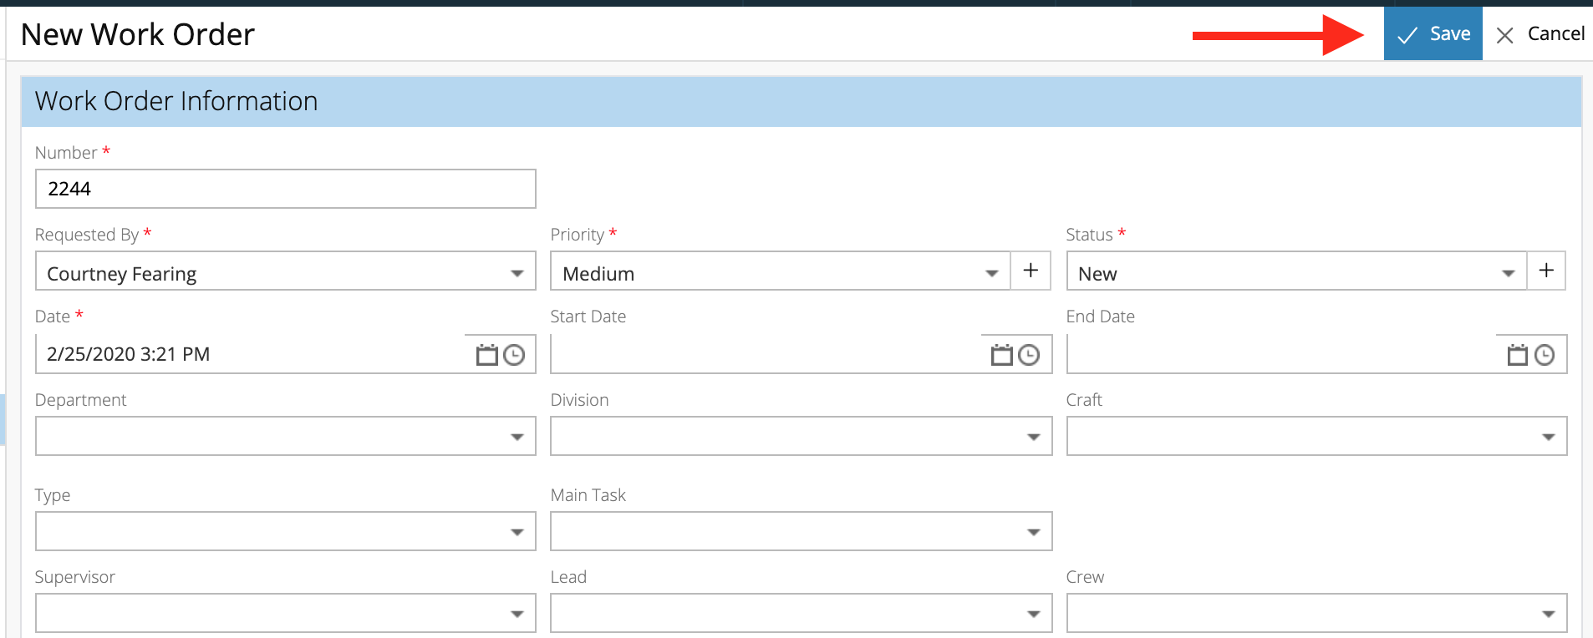Click the Number field containing 2244

pos(285,189)
